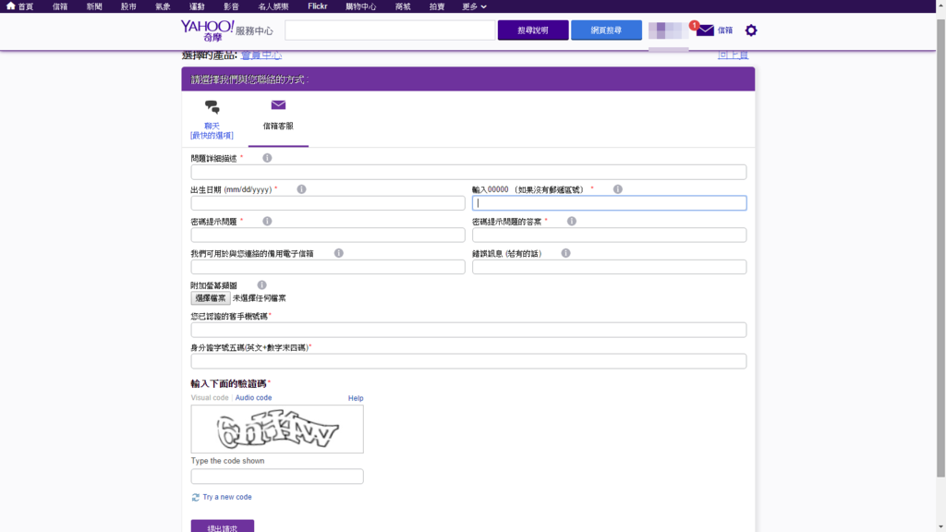Open info tooltip for 密碼提示問題

[268, 220]
